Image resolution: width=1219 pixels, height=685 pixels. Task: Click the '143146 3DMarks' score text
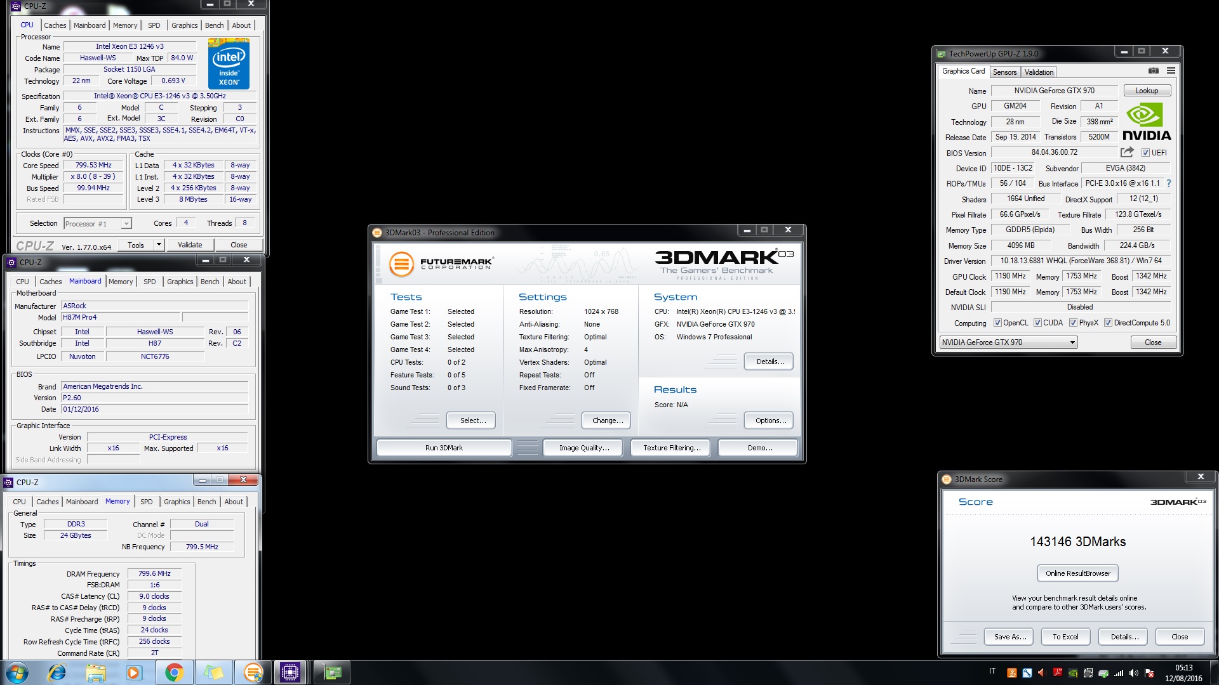(x=1077, y=542)
